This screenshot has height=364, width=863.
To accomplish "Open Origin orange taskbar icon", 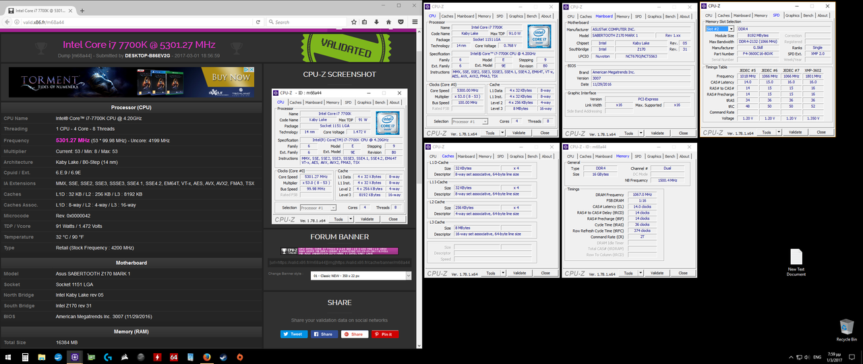I will click(x=239, y=357).
